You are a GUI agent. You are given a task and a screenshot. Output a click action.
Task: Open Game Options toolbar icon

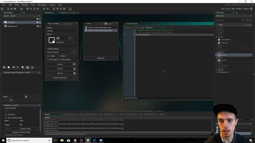click(x=44, y=9)
